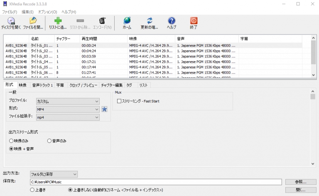
Task: Open the Help (ヘルプ) question mark icon
Action: click(171, 21)
